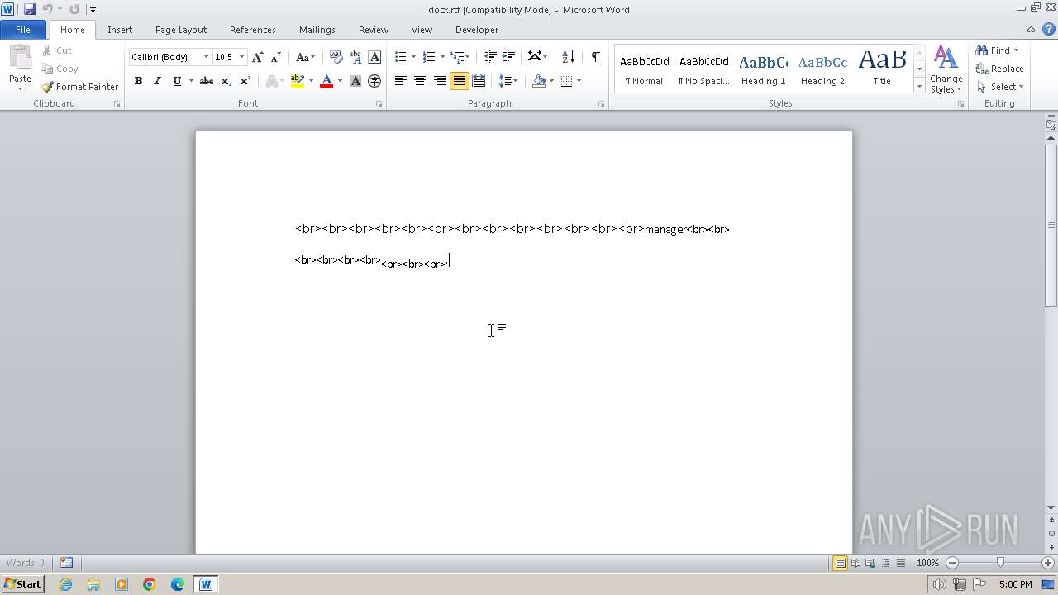This screenshot has width=1058, height=595.
Task: Click Character Border icon
Action: coord(374,57)
